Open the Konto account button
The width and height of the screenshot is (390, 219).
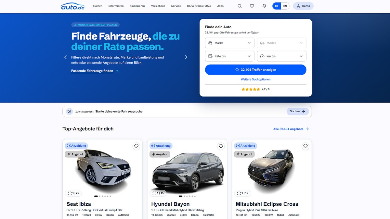[x=303, y=6]
